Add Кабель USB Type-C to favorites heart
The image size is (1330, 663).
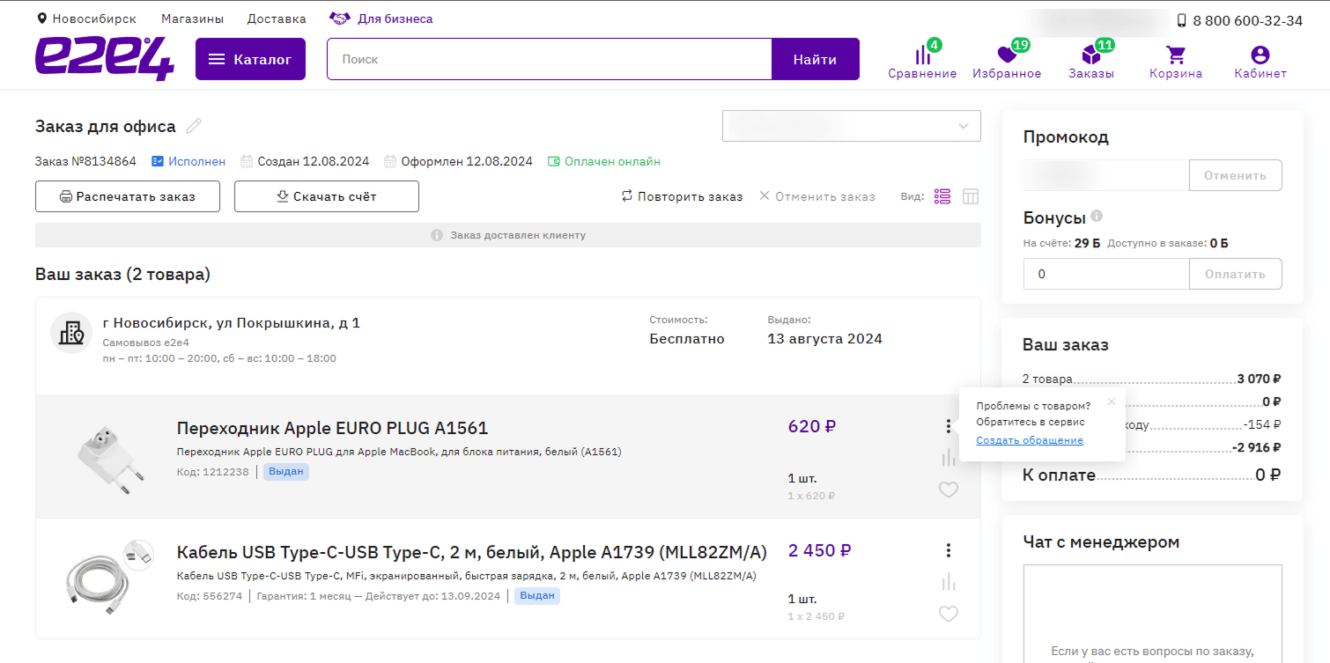point(949,615)
